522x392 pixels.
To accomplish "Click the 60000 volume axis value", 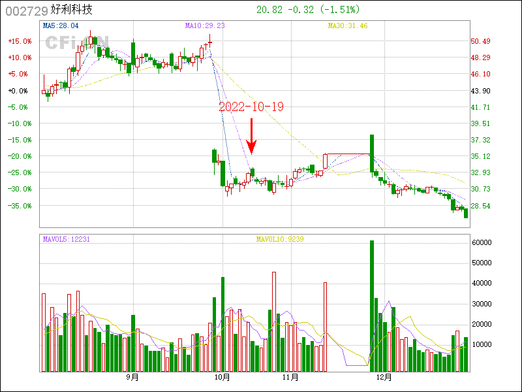I will click(x=482, y=242).
